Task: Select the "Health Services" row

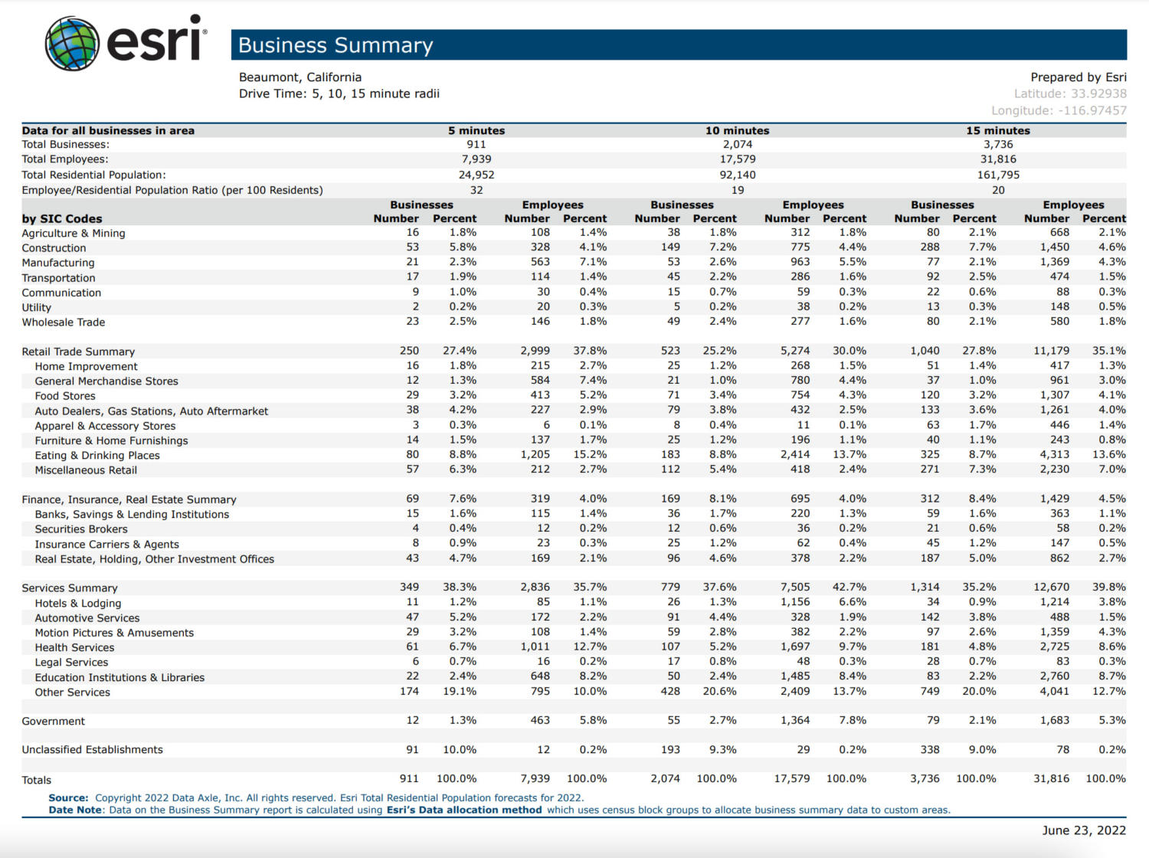Action: pyautogui.click(x=74, y=647)
